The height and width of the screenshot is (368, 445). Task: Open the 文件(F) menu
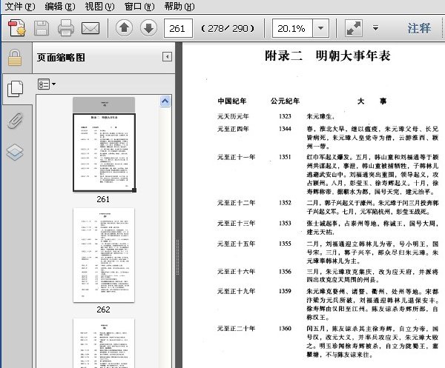pos(20,6)
